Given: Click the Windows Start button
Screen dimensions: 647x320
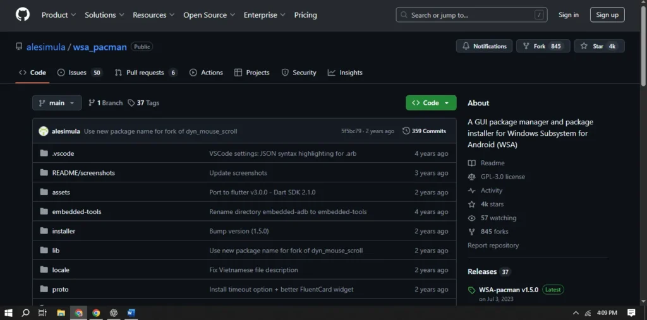Looking at the screenshot, I should coord(9,312).
